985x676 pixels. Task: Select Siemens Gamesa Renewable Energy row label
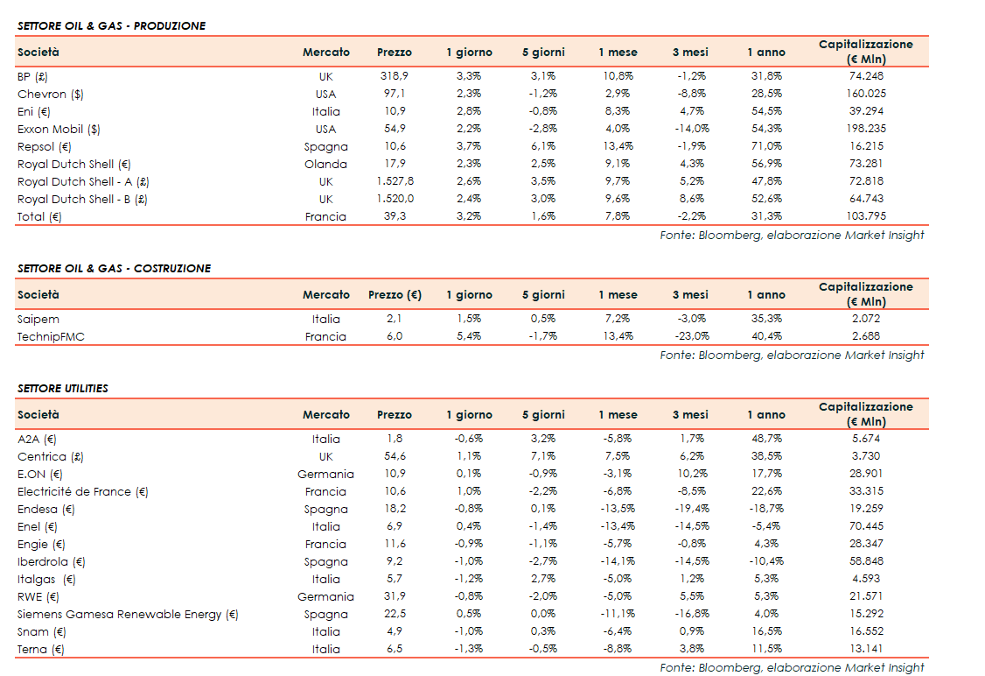128,614
